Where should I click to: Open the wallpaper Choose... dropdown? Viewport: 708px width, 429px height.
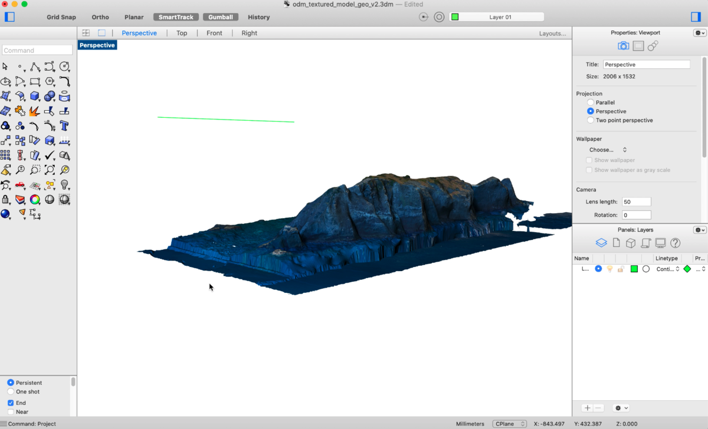coord(608,150)
